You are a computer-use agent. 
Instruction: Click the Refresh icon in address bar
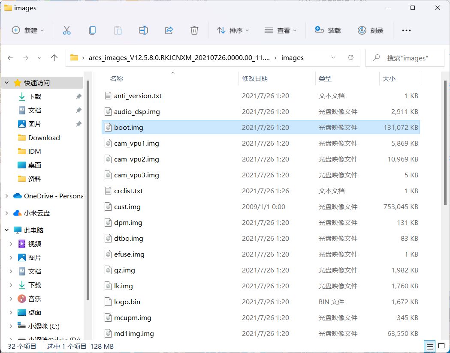[x=351, y=58]
